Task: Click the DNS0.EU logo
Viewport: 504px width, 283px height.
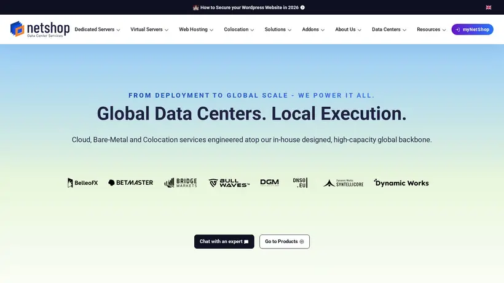Action: click(300, 182)
